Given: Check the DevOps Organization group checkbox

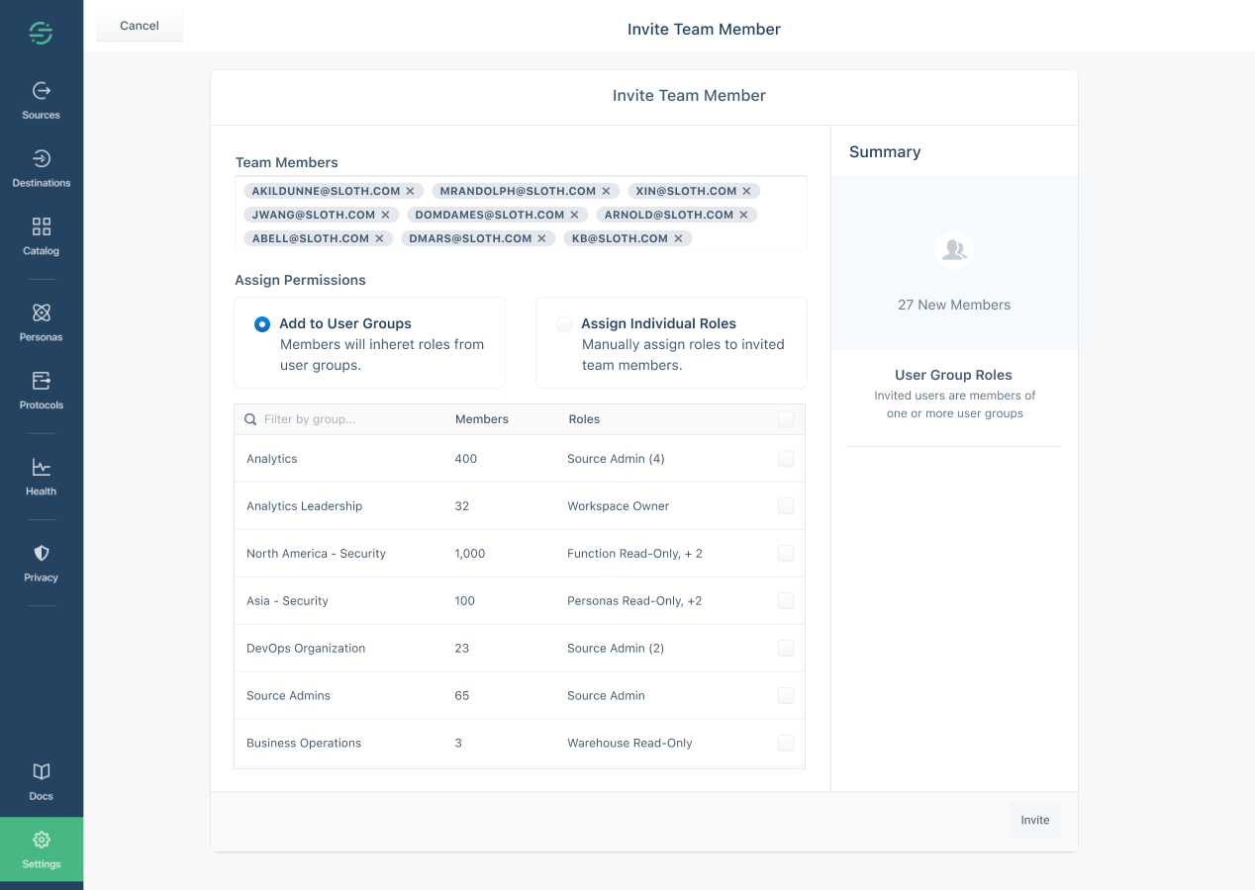Looking at the screenshot, I should coord(786,649).
